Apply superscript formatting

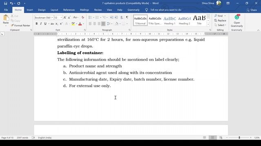61,24
